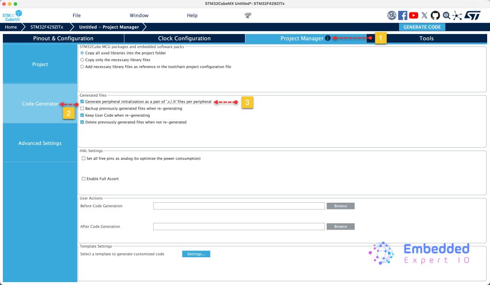This screenshot has width=490, height=285.
Task: Open the File menu
Action: coord(77,15)
